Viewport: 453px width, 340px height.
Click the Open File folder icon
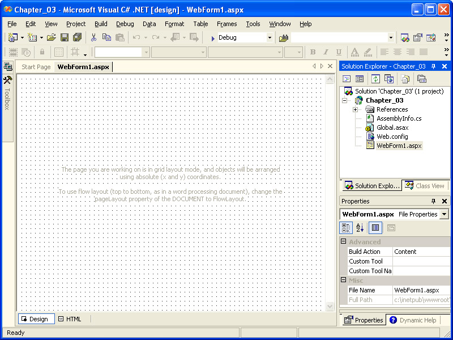coord(51,37)
